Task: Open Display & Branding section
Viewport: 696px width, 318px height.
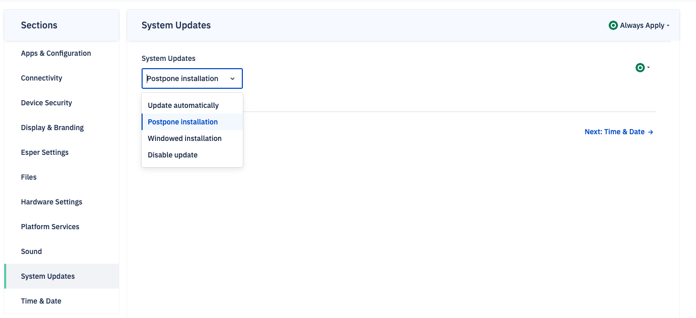Action: pyautogui.click(x=61, y=128)
